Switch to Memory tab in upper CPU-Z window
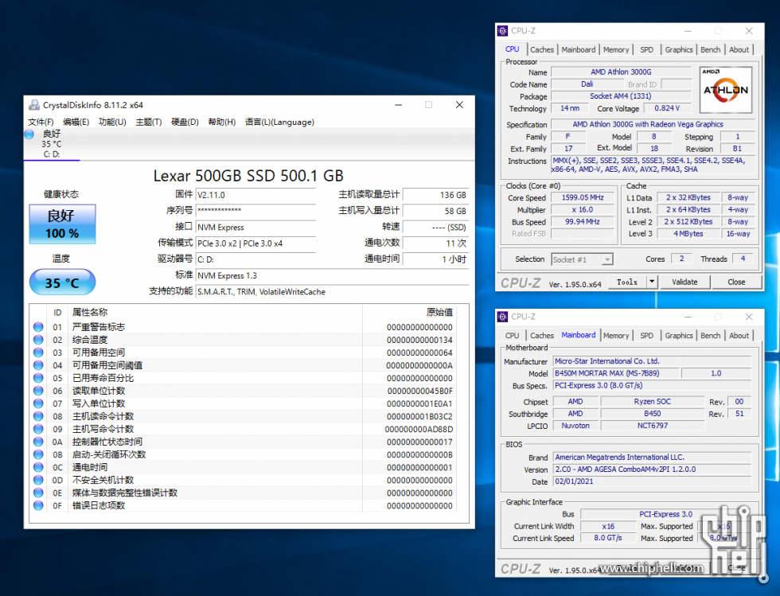This screenshot has width=780, height=596. click(x=616, y=50)
